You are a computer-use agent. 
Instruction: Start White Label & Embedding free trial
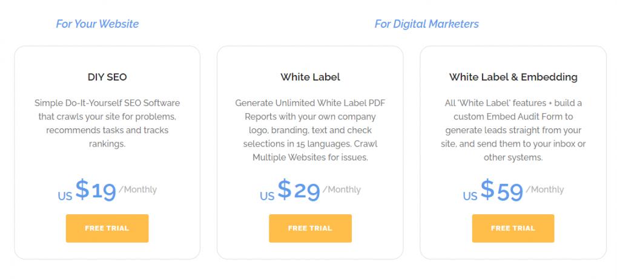[513, 228]
